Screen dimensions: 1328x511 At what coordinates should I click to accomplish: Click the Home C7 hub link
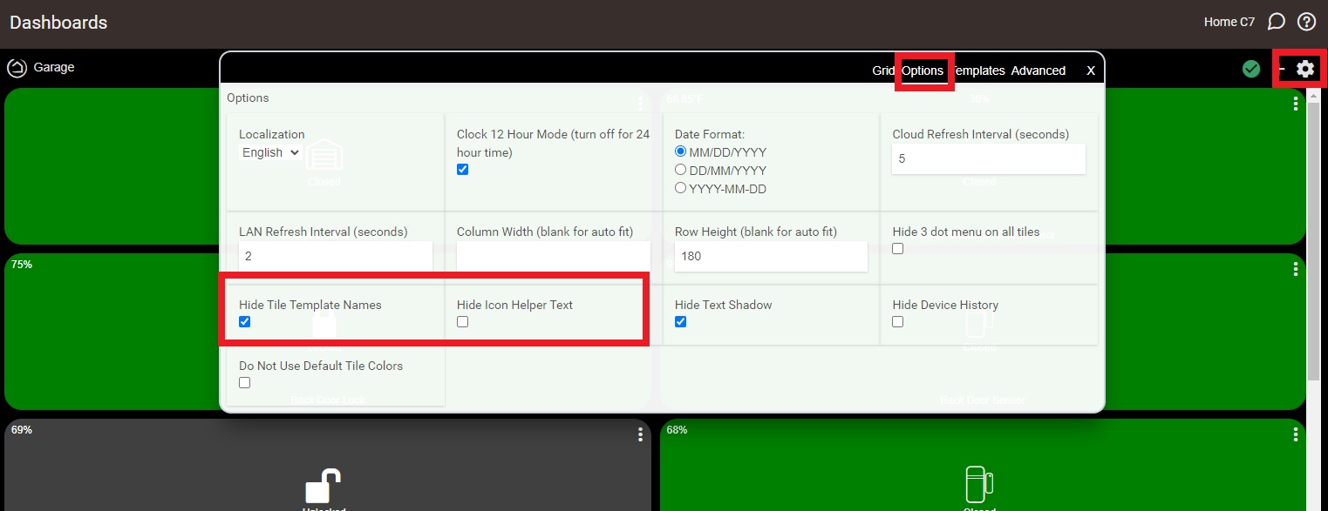[1229, 22]
